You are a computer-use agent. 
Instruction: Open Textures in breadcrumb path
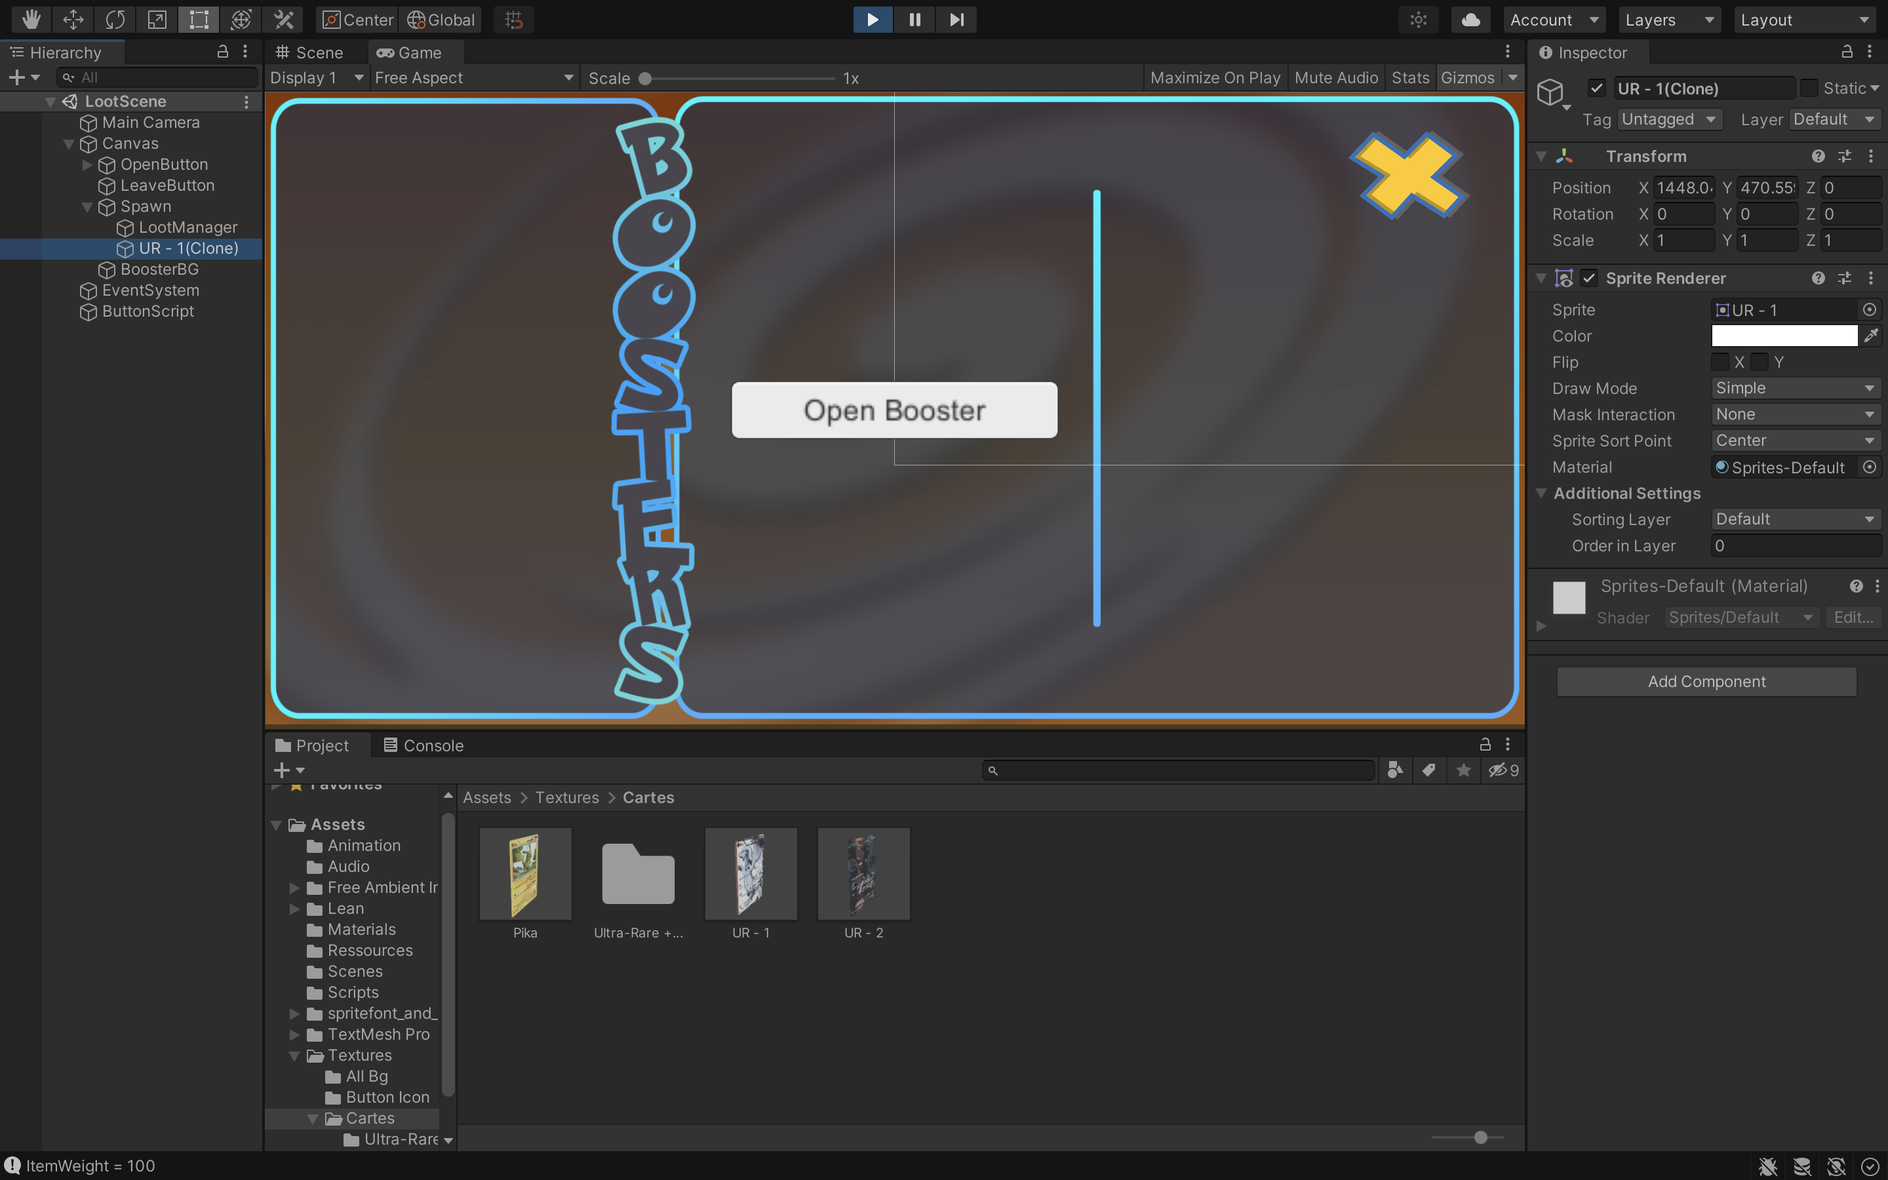pos(566,798)
